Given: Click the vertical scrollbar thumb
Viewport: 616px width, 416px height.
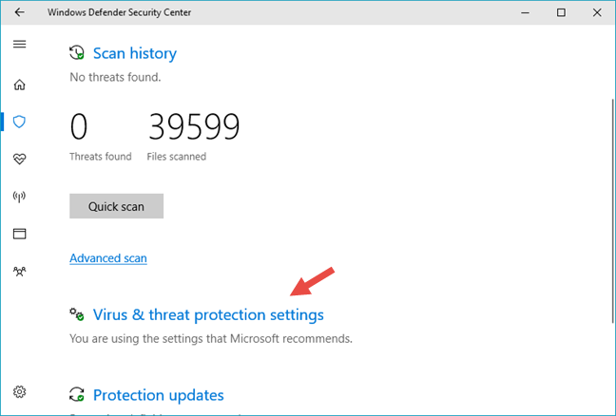Looking at the screenshot, I should [x=613, y=211].
